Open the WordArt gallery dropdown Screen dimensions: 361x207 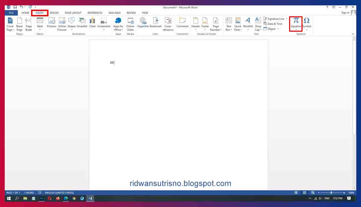pyautogui.click(x=247, y=23)
